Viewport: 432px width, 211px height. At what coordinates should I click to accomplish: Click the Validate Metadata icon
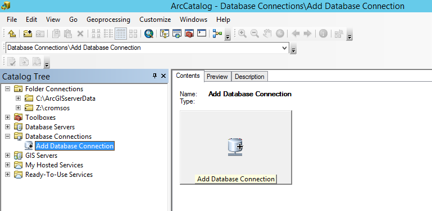point(12,62)
